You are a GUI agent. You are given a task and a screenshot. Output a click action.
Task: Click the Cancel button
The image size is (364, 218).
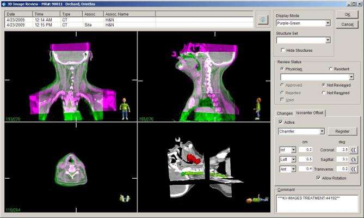(x=347, y=25)
